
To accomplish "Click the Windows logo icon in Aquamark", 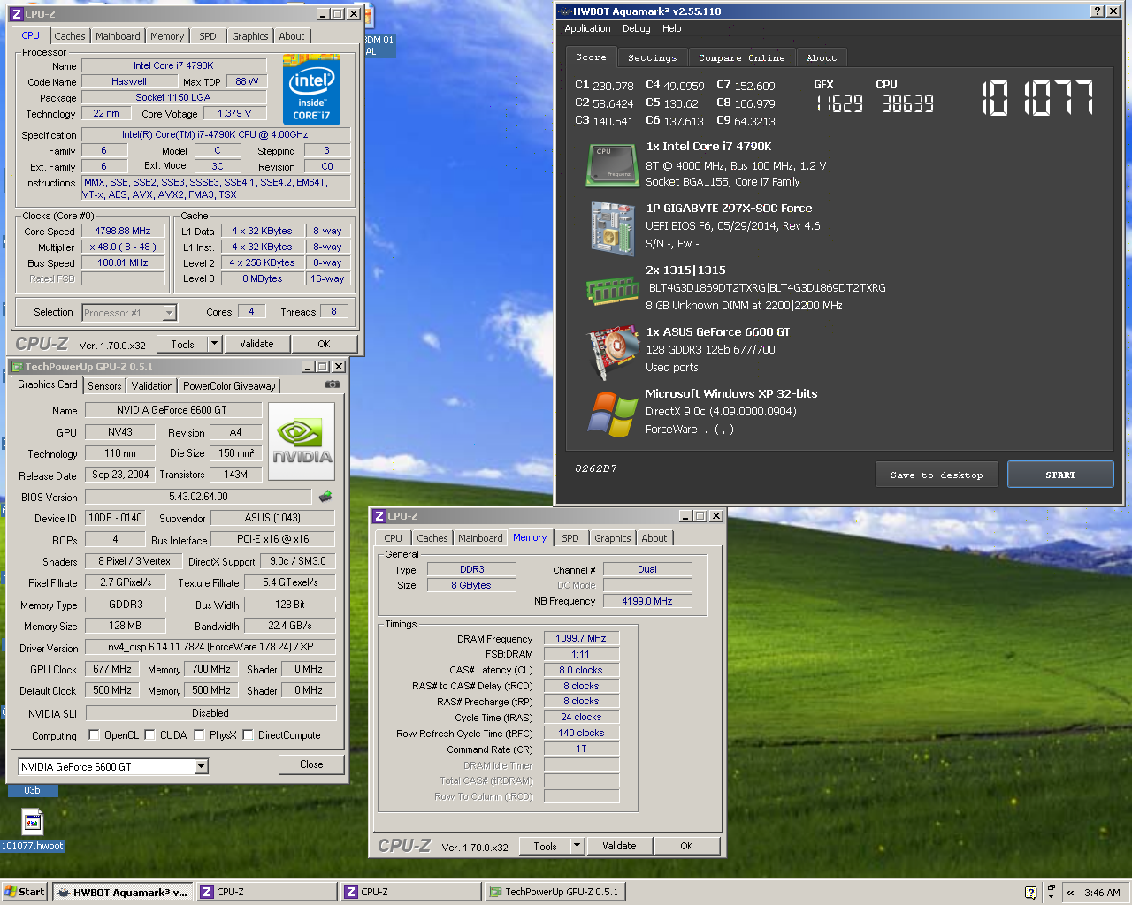I will (x=613, y=414).
